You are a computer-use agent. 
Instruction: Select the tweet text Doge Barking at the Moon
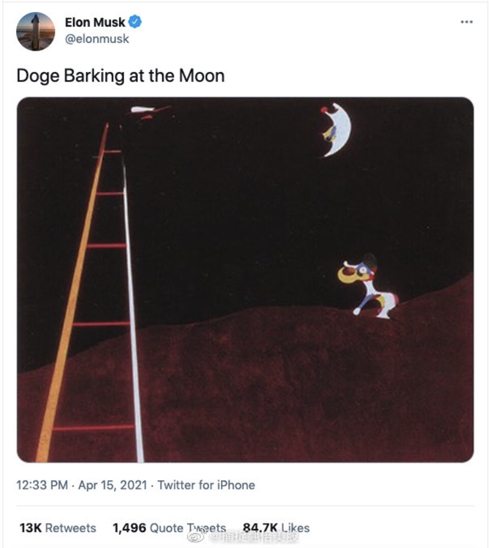(x=120, y=76)
